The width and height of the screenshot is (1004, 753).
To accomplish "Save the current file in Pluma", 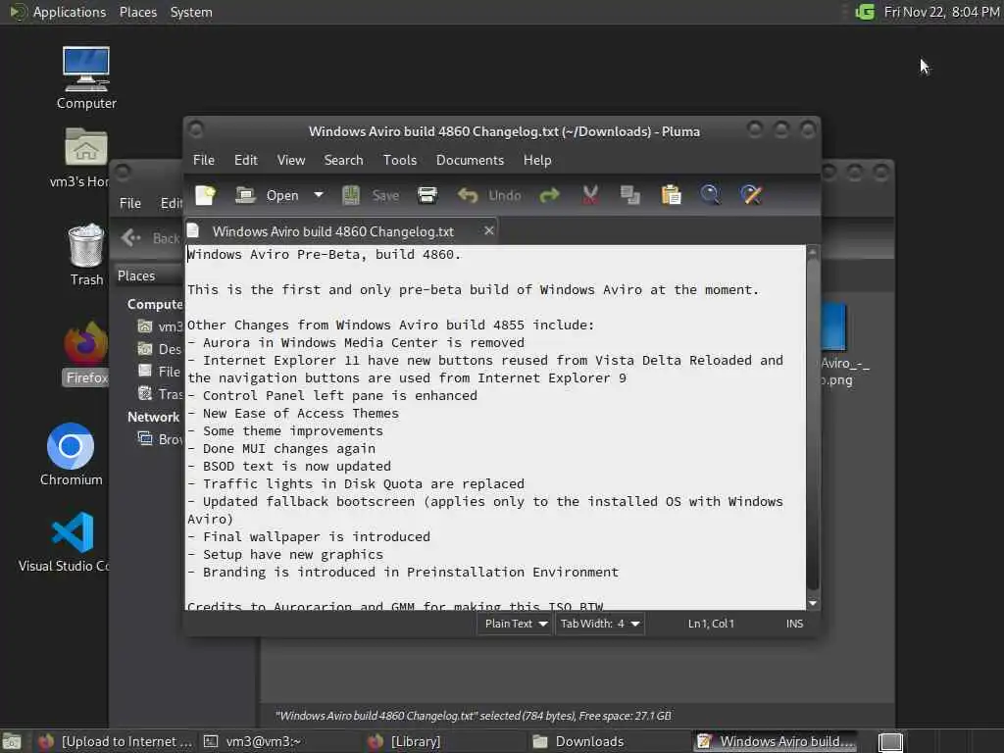I will tap(370, 195).
